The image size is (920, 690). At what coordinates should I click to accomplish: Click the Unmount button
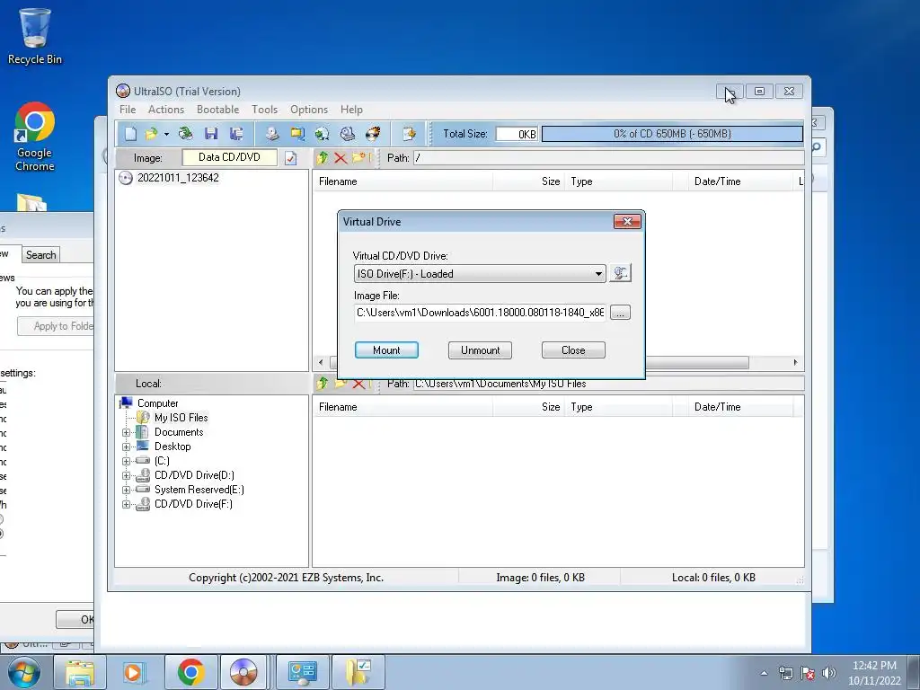tap(480, 350)
